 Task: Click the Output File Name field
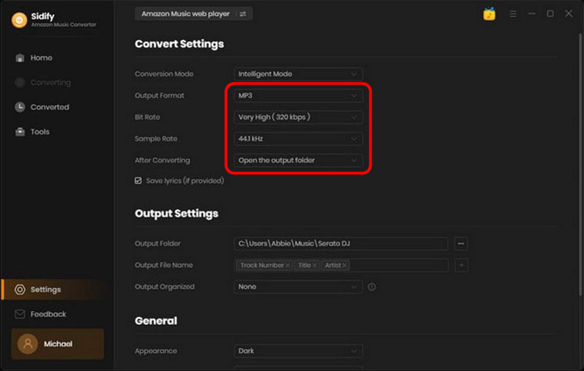[x=341, y=265]
